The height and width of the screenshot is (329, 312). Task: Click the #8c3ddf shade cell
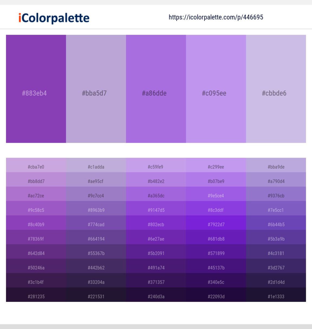pos(216,210)
